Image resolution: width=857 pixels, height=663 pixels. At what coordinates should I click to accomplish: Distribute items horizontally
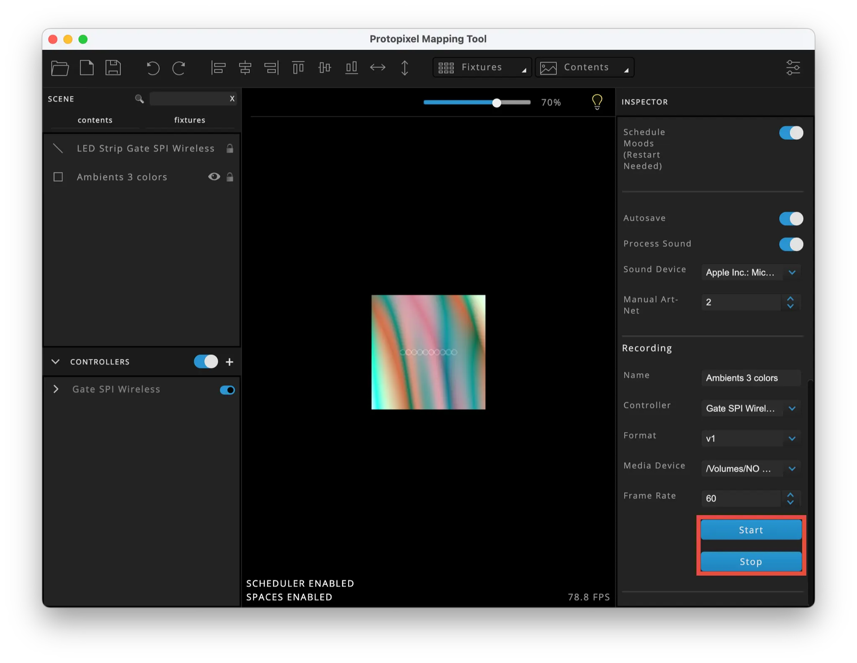pyautogui.click(x=377, y=68)
